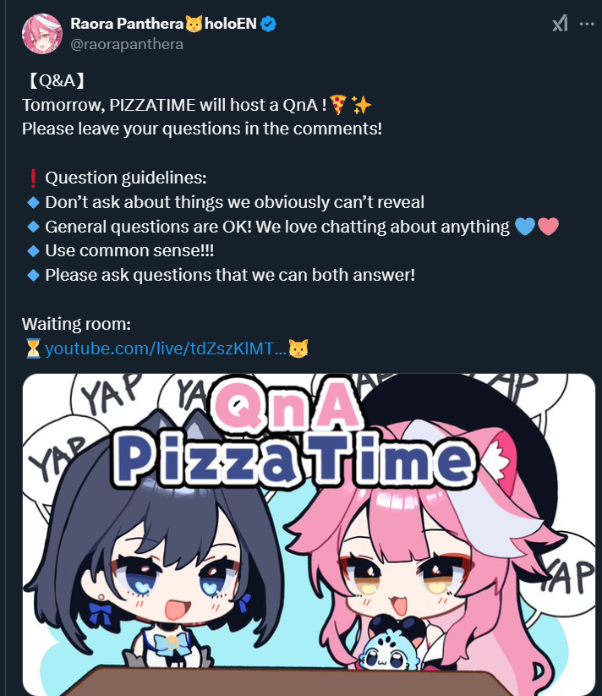Click the @raorapanthera handle

click(127, 44)
